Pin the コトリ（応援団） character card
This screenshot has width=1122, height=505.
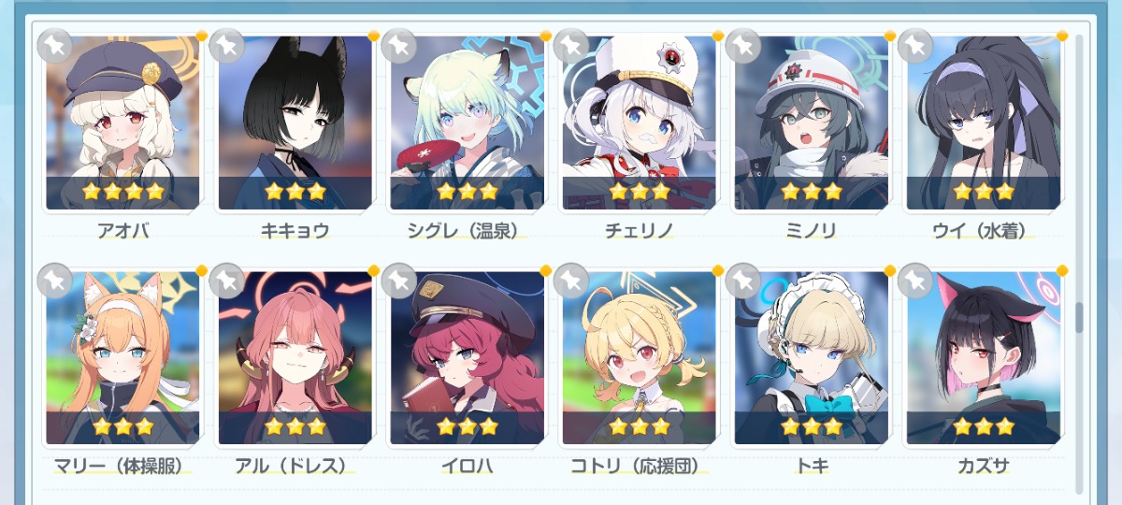570,281
